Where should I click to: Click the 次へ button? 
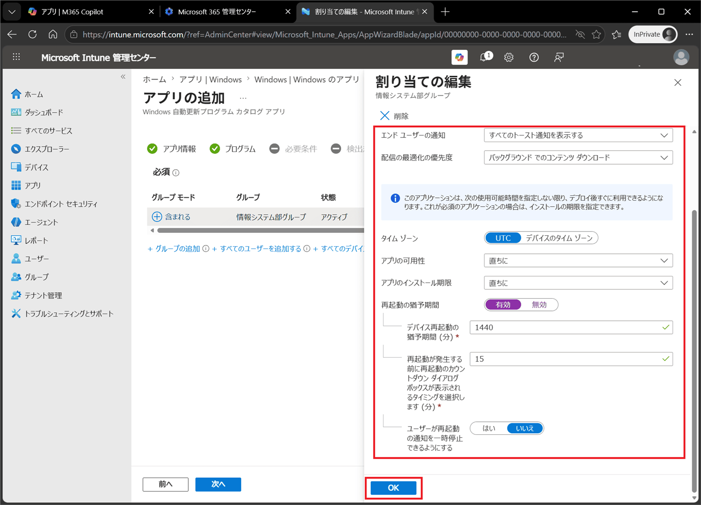pos(218,484)
